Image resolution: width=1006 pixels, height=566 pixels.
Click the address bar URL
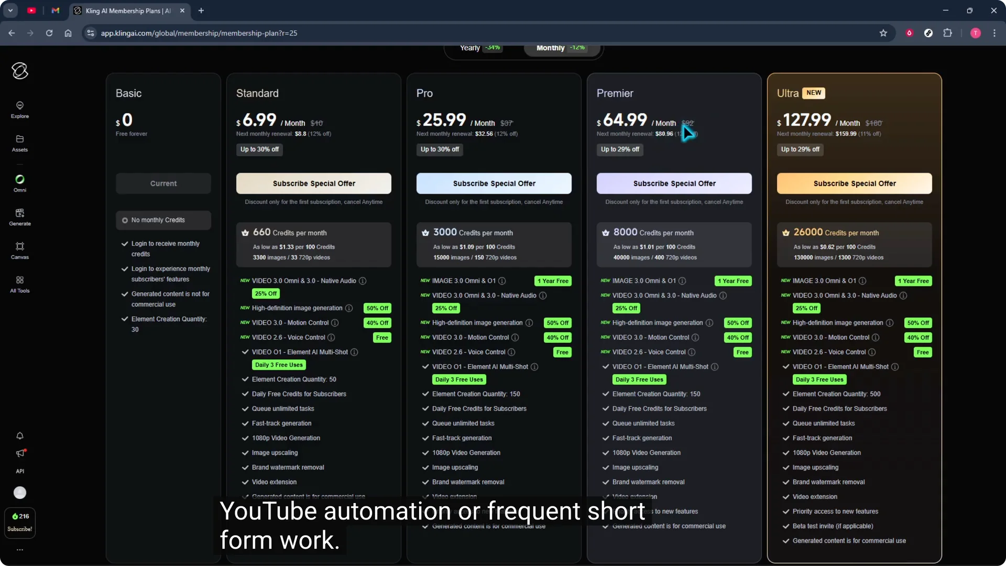[x=199, y=33]
